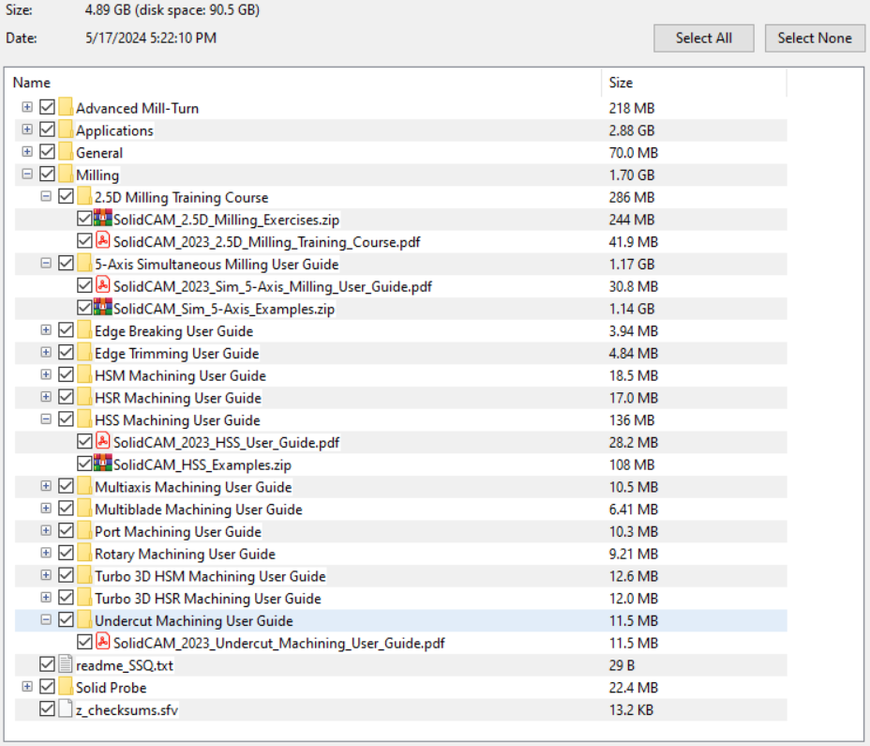Image resolution: width=870 pixels, height=746 pixels.
Task: Click the SolidCAM_2.5D_Milling_Exercises.zip archive icon
Action: [102, 218]
